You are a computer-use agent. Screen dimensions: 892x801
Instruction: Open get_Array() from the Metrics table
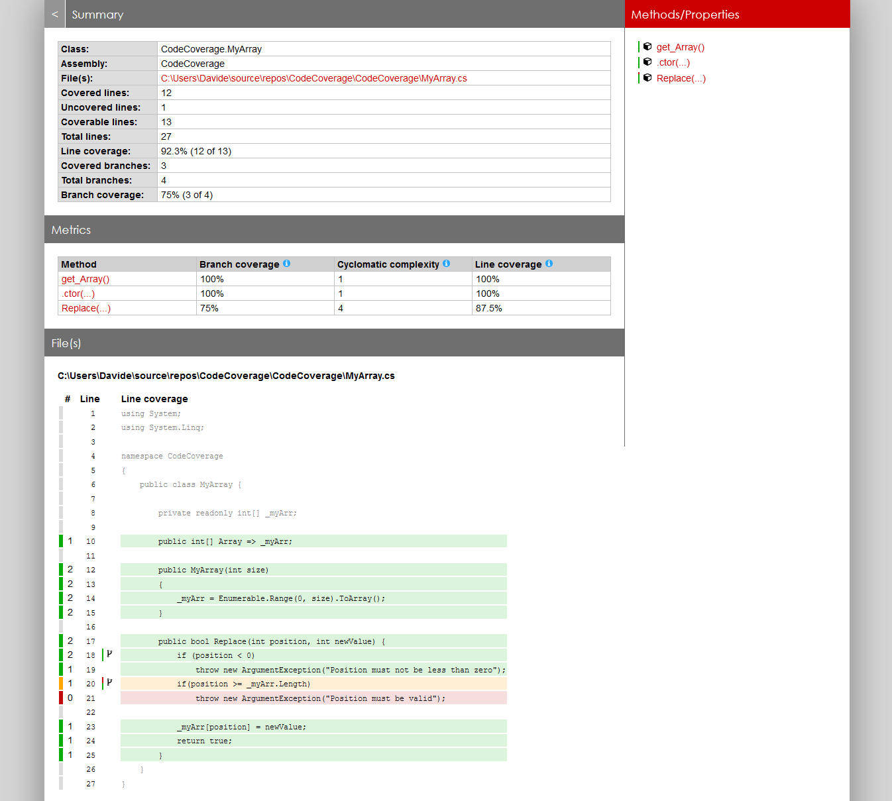(x=85, y=278)
